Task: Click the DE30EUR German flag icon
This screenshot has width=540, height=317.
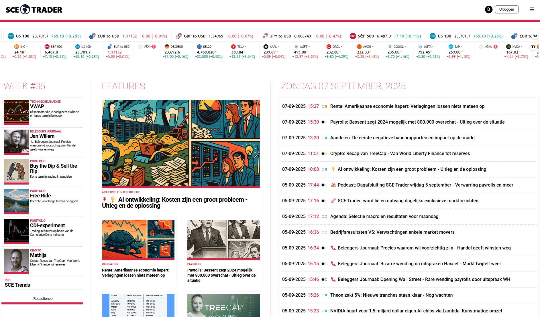Action: pyautogui.click(x=167, y=47)
